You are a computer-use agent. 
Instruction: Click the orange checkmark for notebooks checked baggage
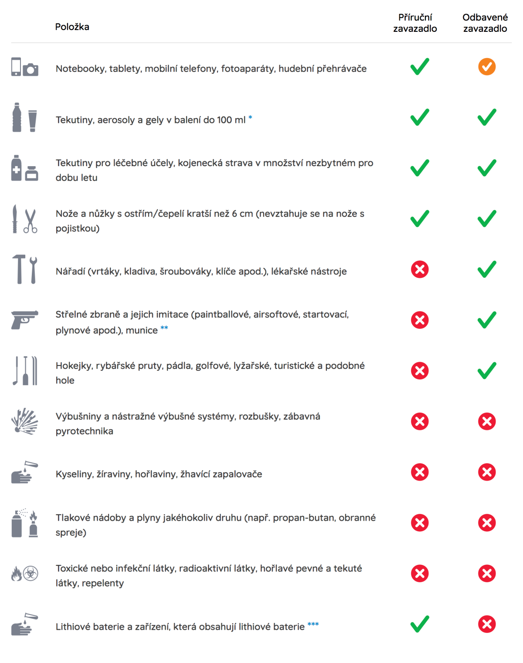click(486, 67)
